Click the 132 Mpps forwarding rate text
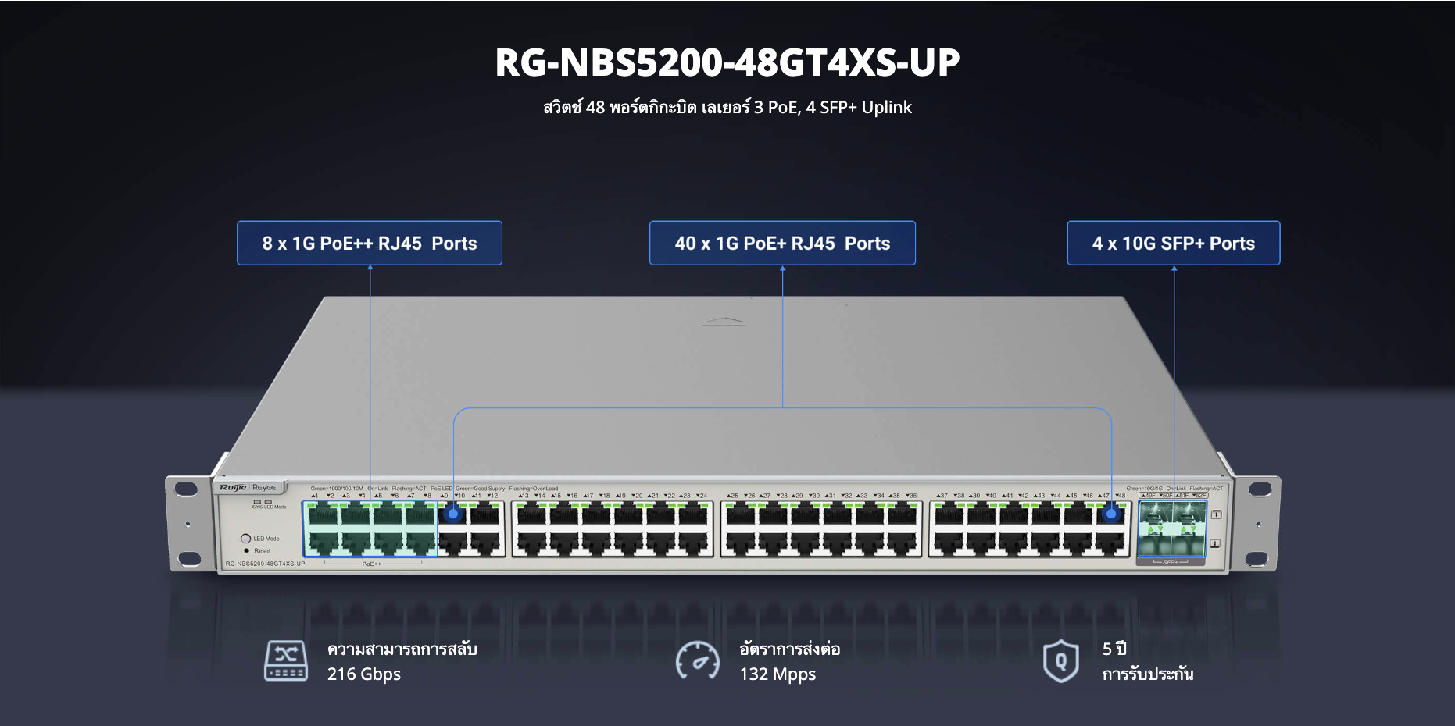Viewport: 1455px width, 726px height. 778,674
